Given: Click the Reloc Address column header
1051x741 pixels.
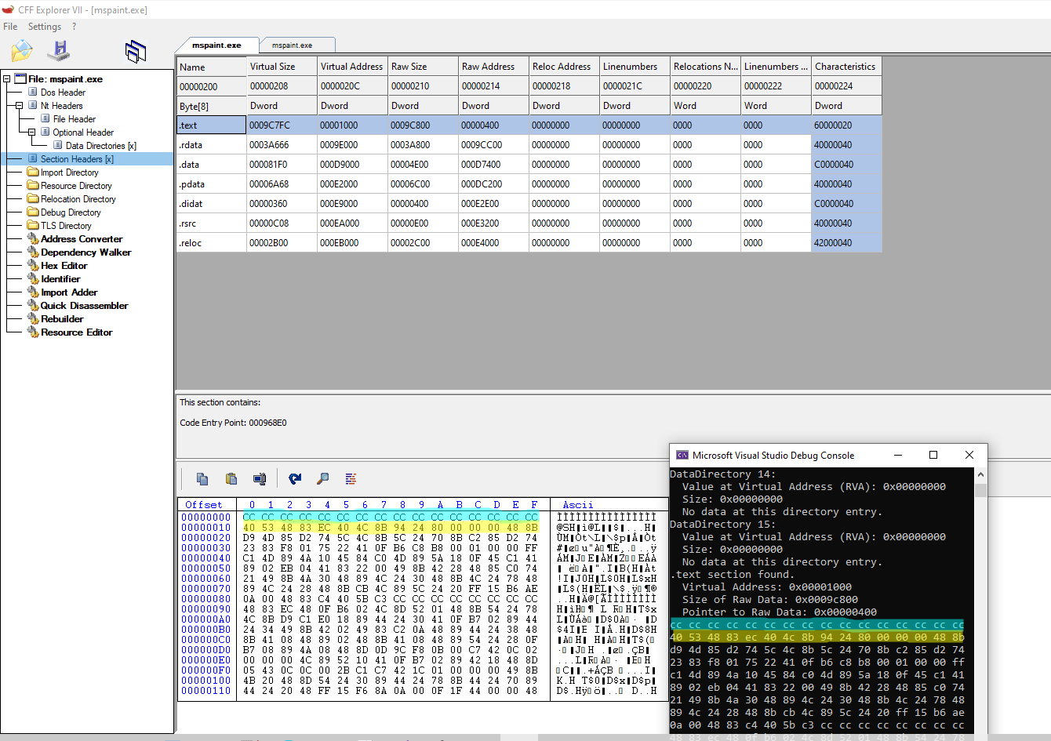Looking at the screenshot, I should [565, 67].
